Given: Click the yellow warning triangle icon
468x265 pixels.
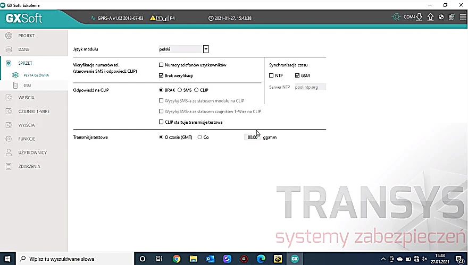Looking at the screenshot, I should coord(153,18).
